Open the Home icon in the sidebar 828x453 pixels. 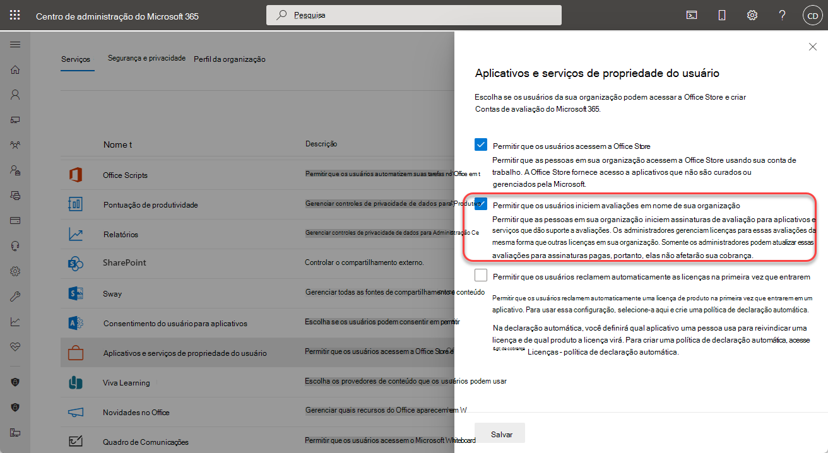point(15,69)
